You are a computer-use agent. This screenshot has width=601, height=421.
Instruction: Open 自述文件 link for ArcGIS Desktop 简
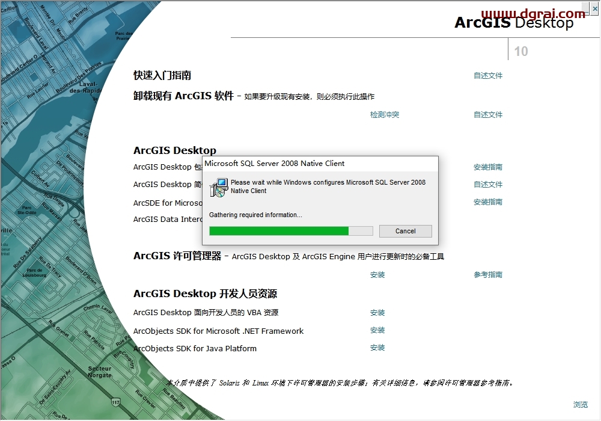tap(488, 185)
